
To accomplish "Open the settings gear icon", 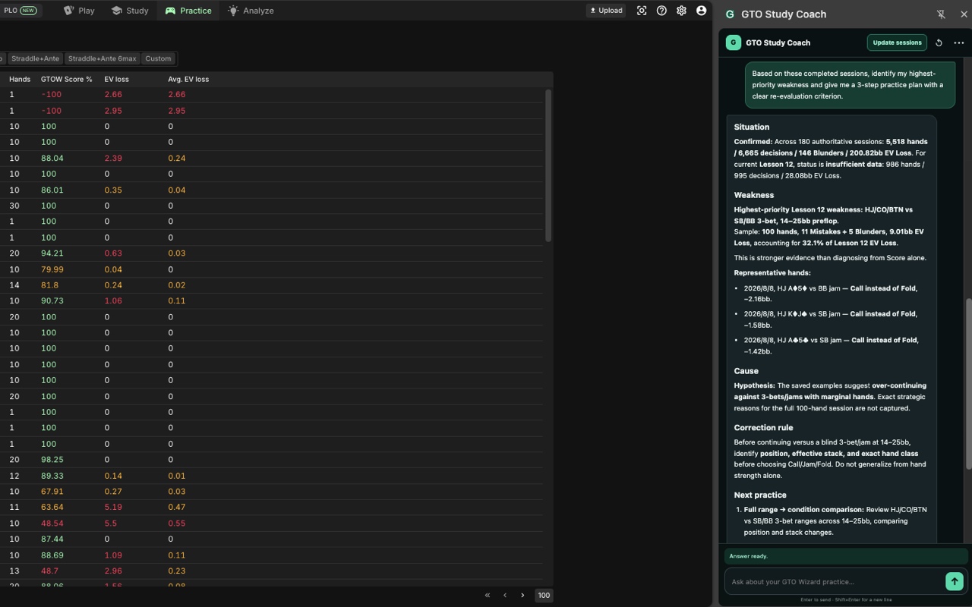I will click(681, 11).
